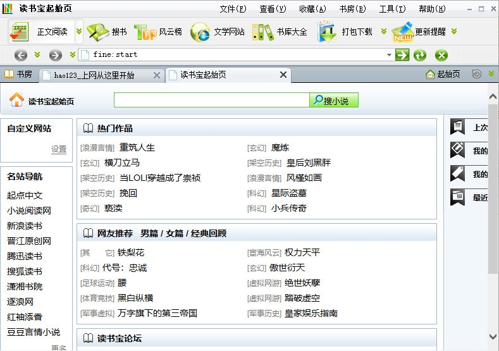Image resolution: width=499 pixels, height=351 pixels.
Task: Click the 读书宝 app logo in title bar
Action: point(8,9)
